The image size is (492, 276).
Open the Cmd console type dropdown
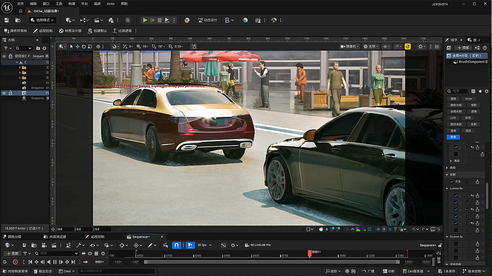tap(67, 271)
